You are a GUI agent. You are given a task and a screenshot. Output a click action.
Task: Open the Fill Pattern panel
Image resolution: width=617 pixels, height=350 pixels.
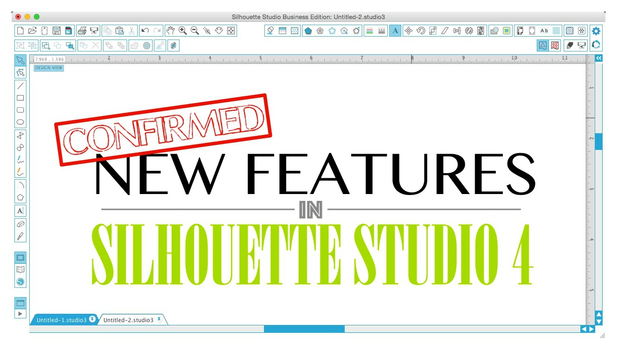click(x=295, y=31)
